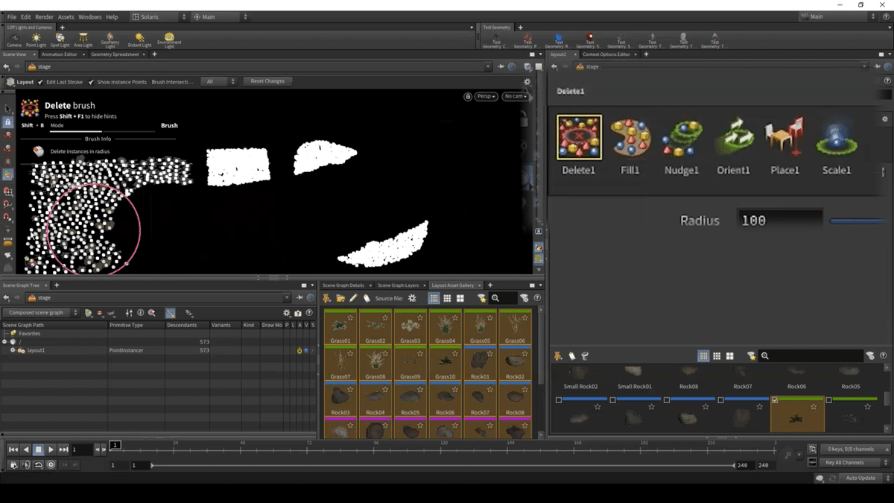This screenshot has width=894, height=503.
Task: Jump to last frame button
Action: [63, 449]
